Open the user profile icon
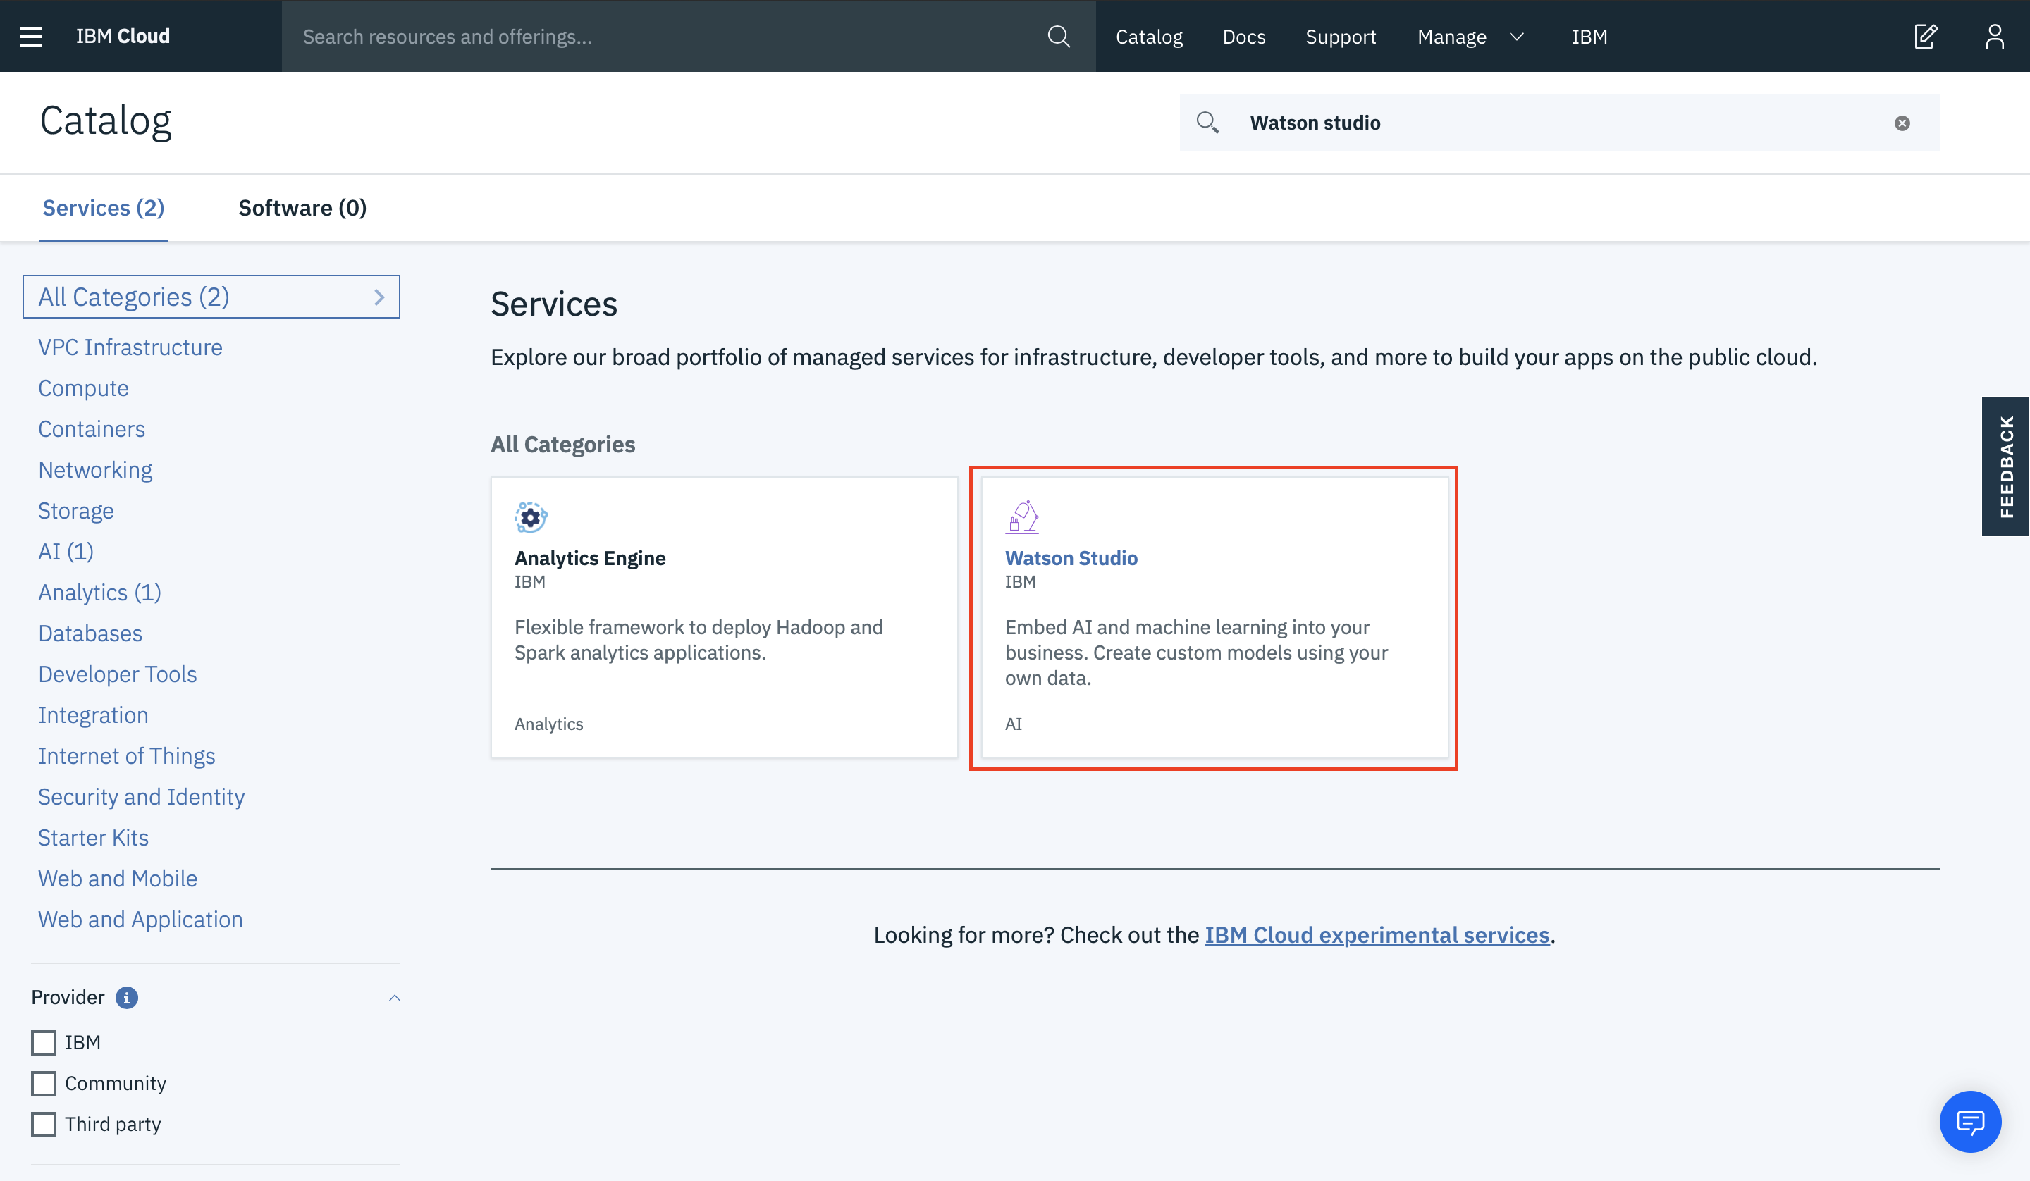2030x1181 pixels. click(x=1995, y=36)
